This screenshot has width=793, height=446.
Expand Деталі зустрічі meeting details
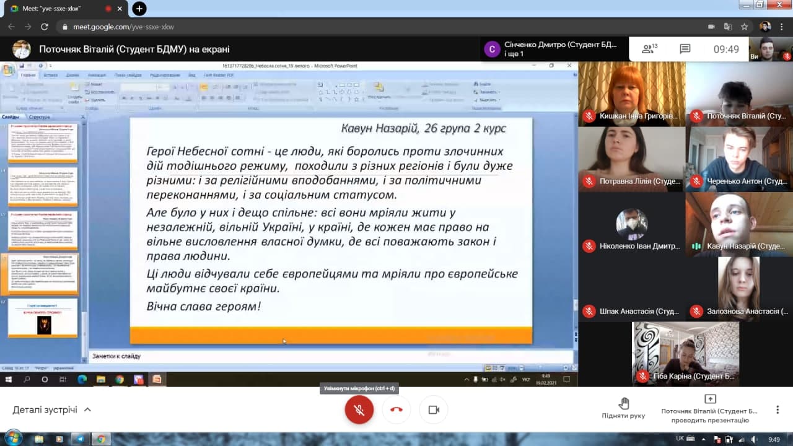[x=52, y=409]
